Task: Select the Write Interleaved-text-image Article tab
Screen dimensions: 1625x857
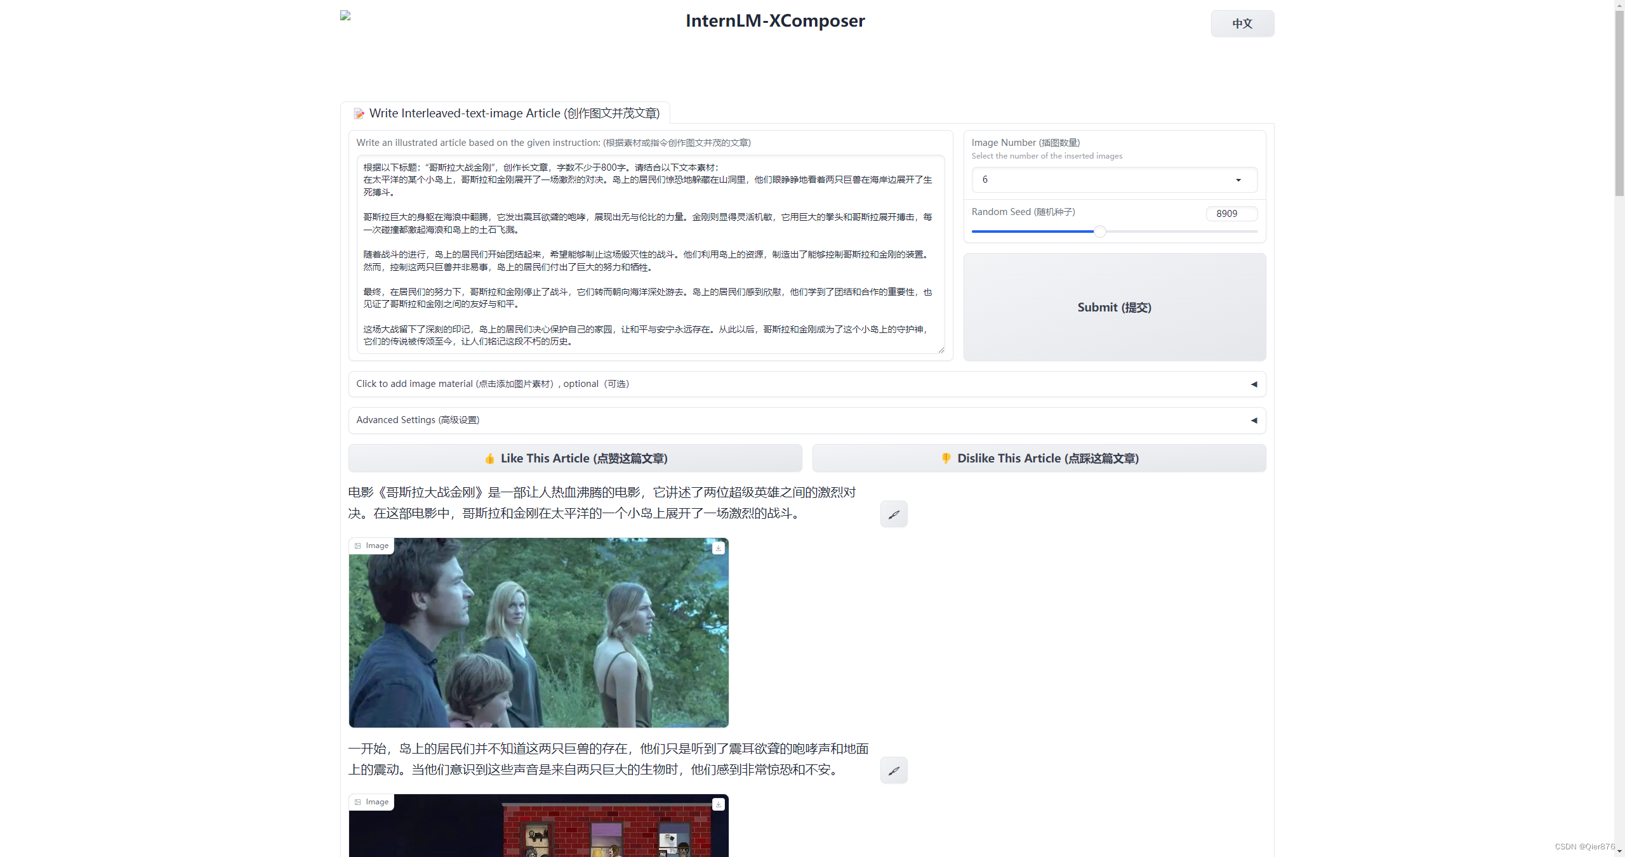Action: (514, 114)
